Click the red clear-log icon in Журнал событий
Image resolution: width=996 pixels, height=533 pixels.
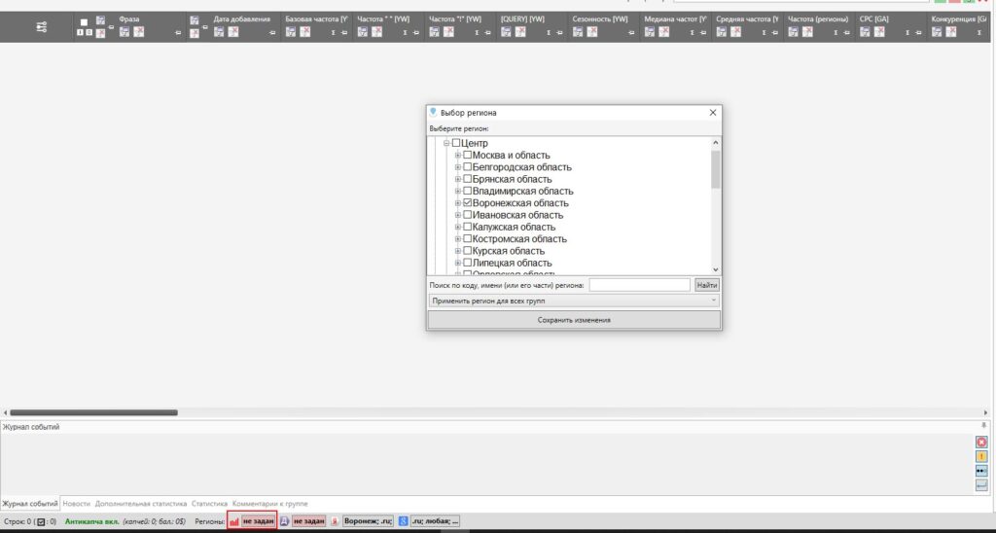point(981,442)
